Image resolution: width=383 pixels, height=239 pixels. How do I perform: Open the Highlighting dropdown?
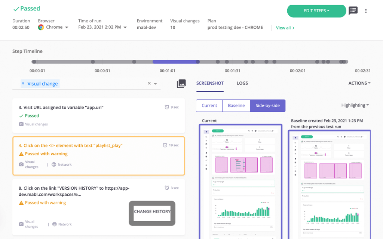355,105
